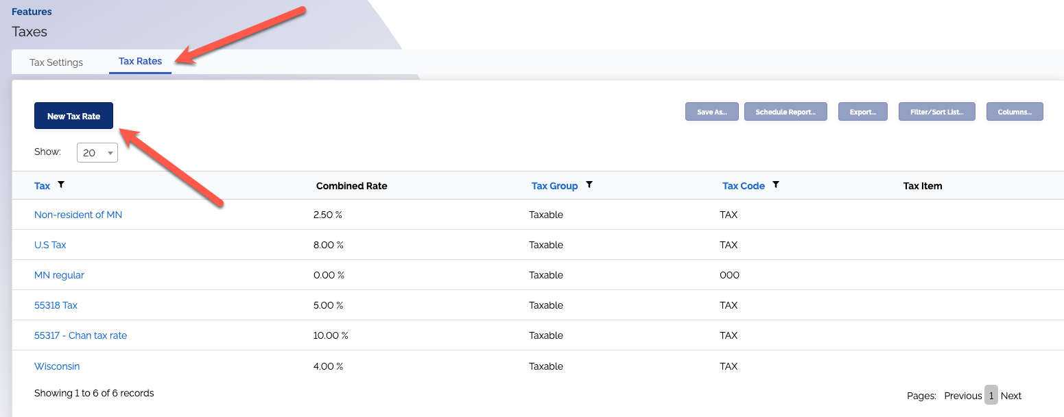This screenshot has width=1064, height=417.
Task: Open the Wisconsin tax rate
Action: tap(57, 366)
